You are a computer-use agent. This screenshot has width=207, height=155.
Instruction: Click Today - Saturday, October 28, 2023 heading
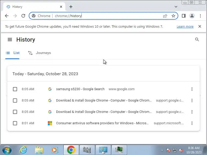tap(45, 74)
